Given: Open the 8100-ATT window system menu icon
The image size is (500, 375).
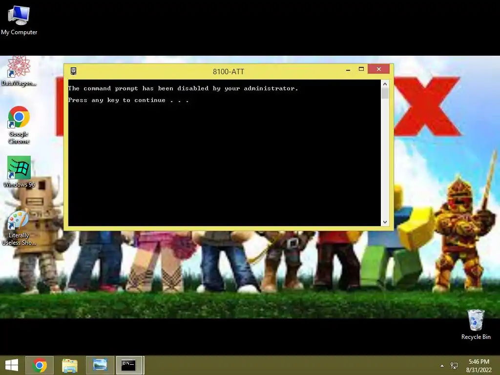Looking at the screenshot, I should (x=73, y=71).
